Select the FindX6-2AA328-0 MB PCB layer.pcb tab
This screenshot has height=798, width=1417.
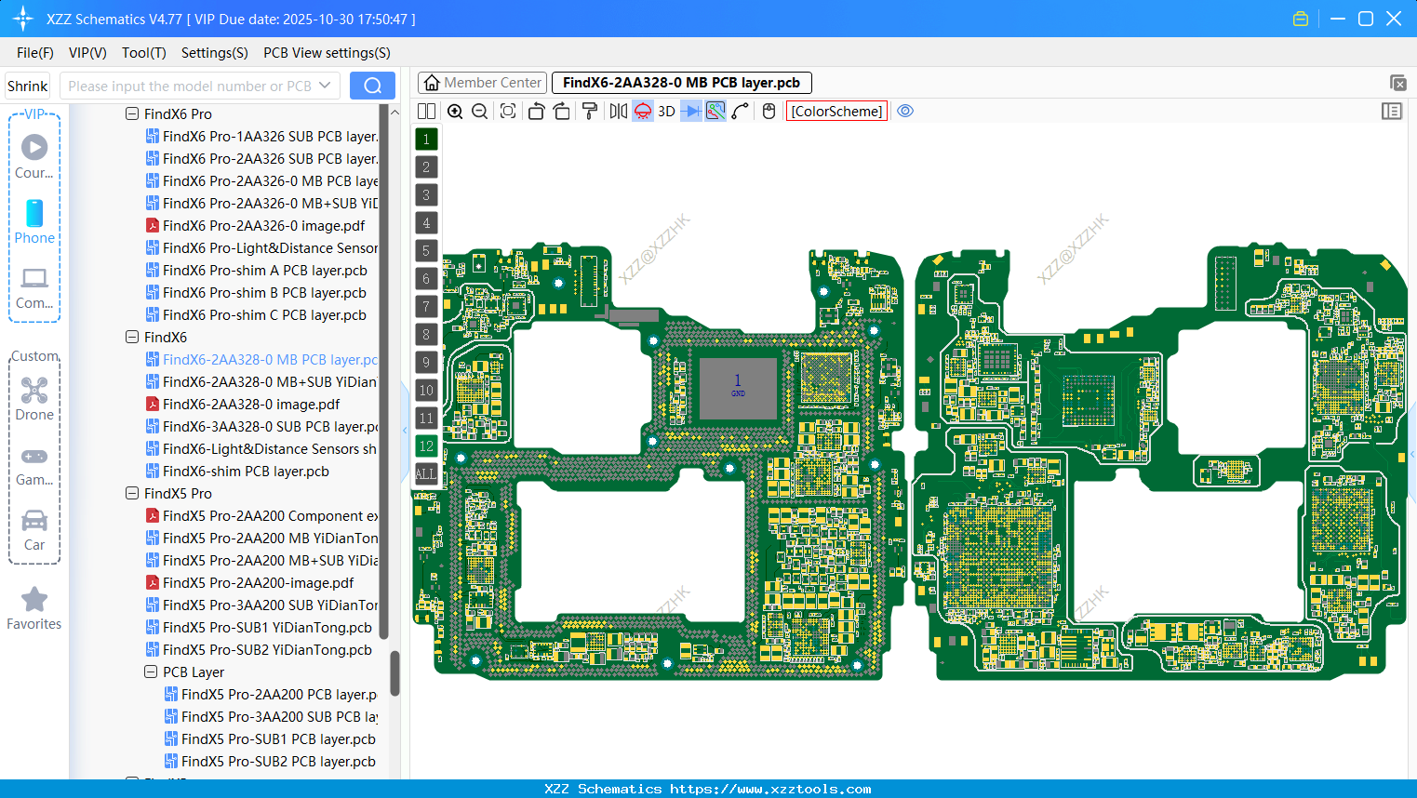(x=682, y=83)
